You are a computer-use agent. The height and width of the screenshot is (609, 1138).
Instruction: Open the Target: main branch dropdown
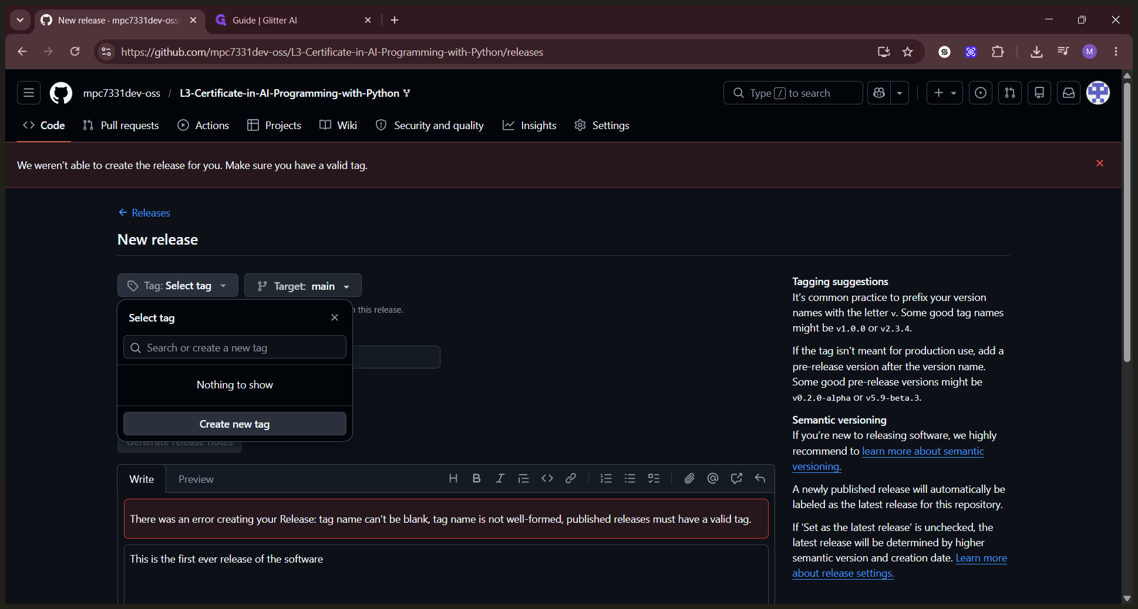303,286
